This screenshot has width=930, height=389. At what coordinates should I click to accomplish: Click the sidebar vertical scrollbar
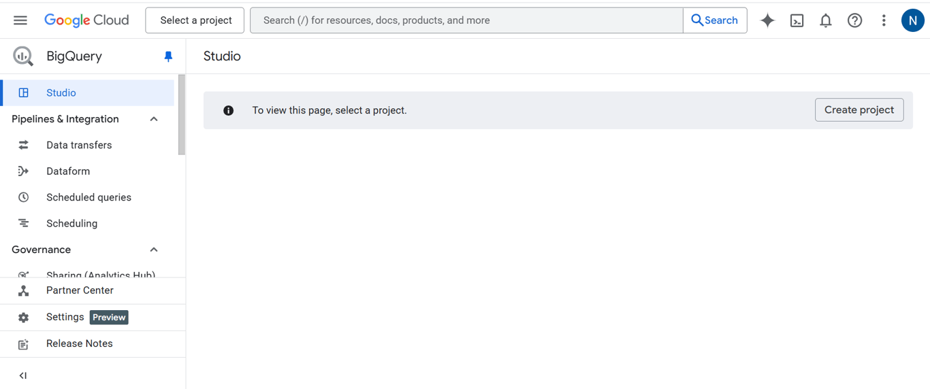pos(182,114)
